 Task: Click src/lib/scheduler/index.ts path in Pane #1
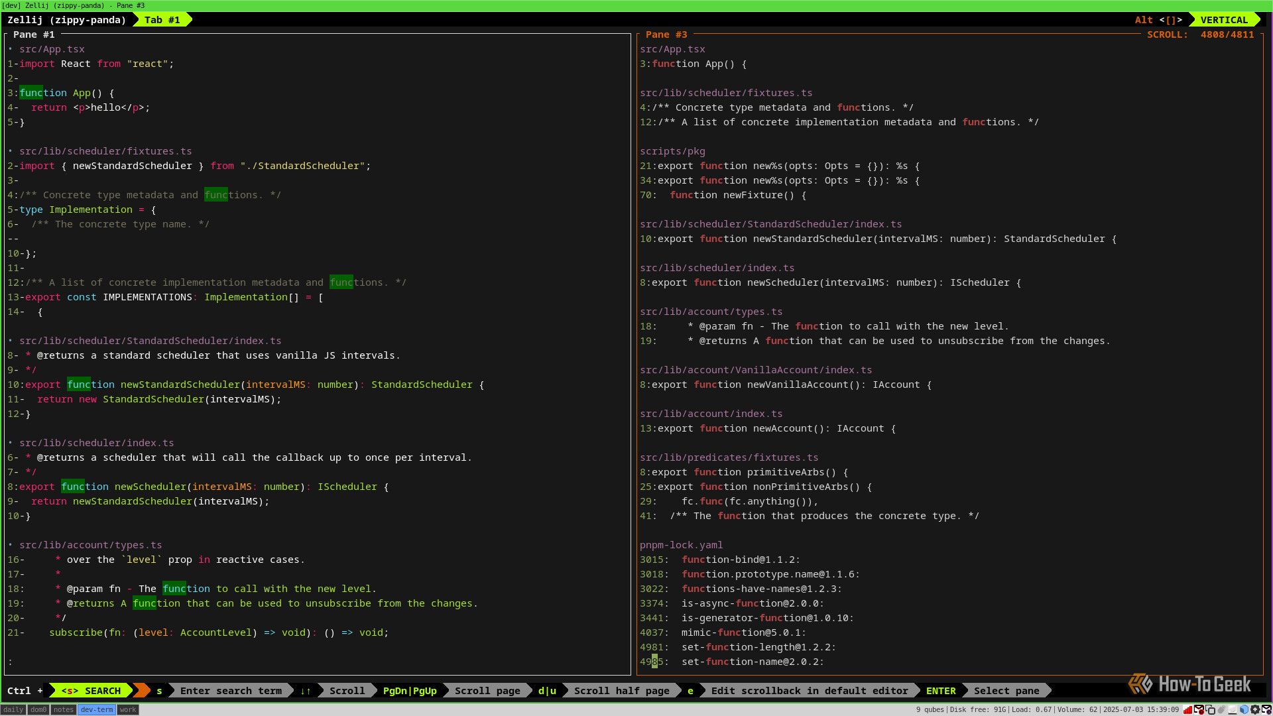(x=97, y=443)
